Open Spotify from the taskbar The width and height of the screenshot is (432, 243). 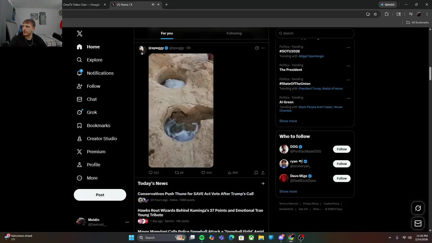pyautogui.click(x=202, y=238)
